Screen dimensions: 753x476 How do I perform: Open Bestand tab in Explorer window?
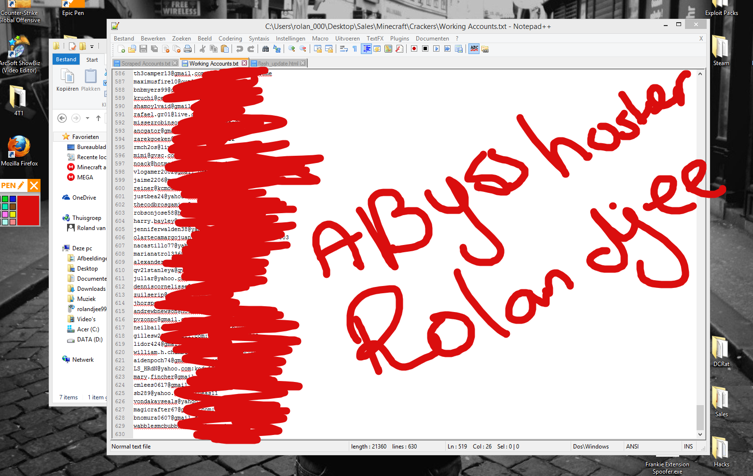click(x=66, y=59)
